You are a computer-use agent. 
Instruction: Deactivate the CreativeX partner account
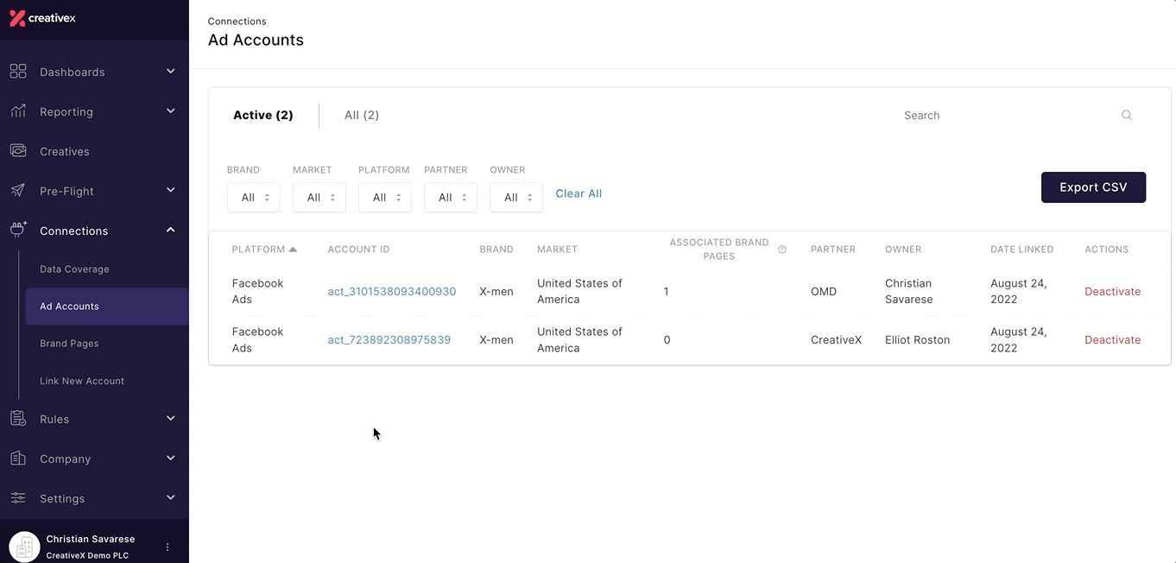1113,340
